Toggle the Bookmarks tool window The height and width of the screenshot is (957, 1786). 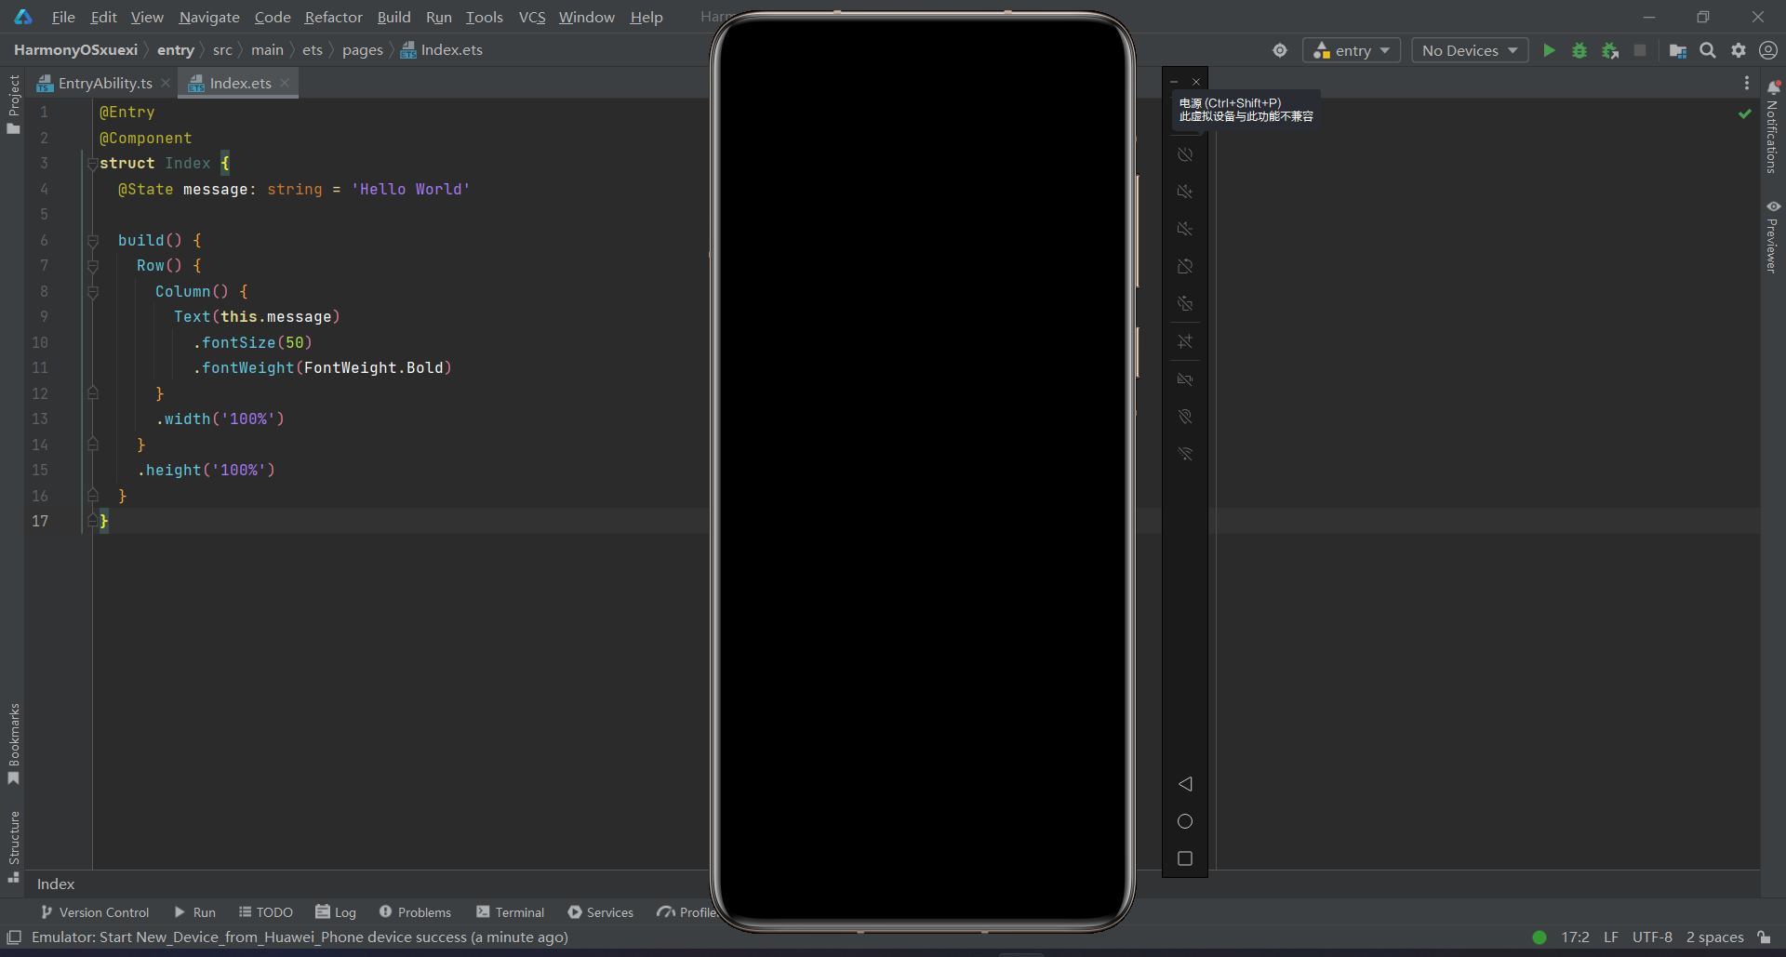[x=14, y=744]
